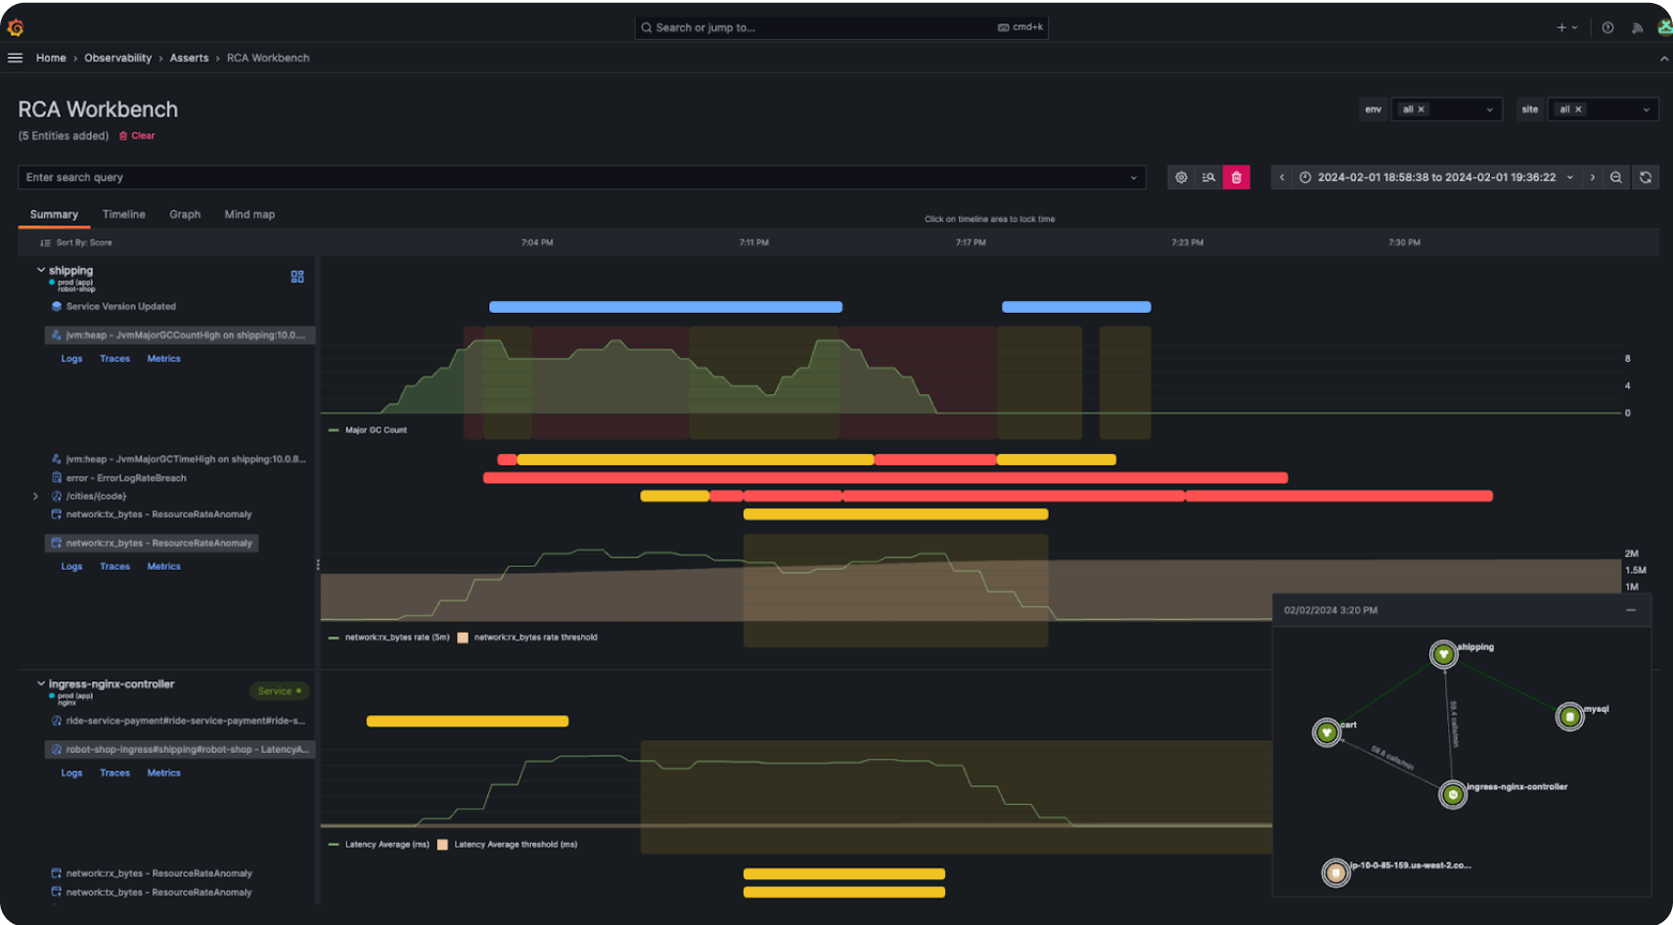
Task: Refresh the dashboard using the refresh icon
Action: [1646, 177]
